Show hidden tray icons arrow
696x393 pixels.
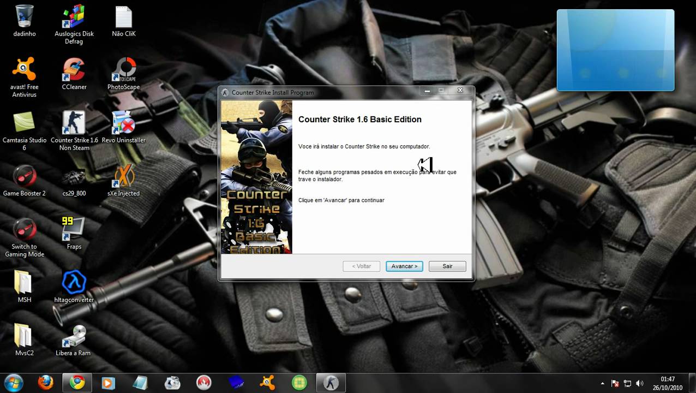pyautogui.click(x=602, y=383)
